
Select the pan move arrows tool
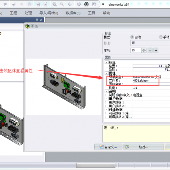tap(70, 4)
